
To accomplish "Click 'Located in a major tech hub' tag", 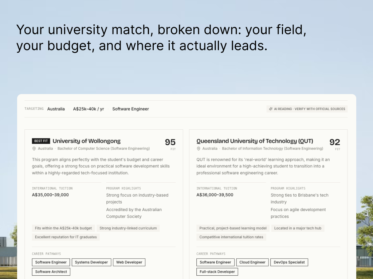I will coord(298,228).
